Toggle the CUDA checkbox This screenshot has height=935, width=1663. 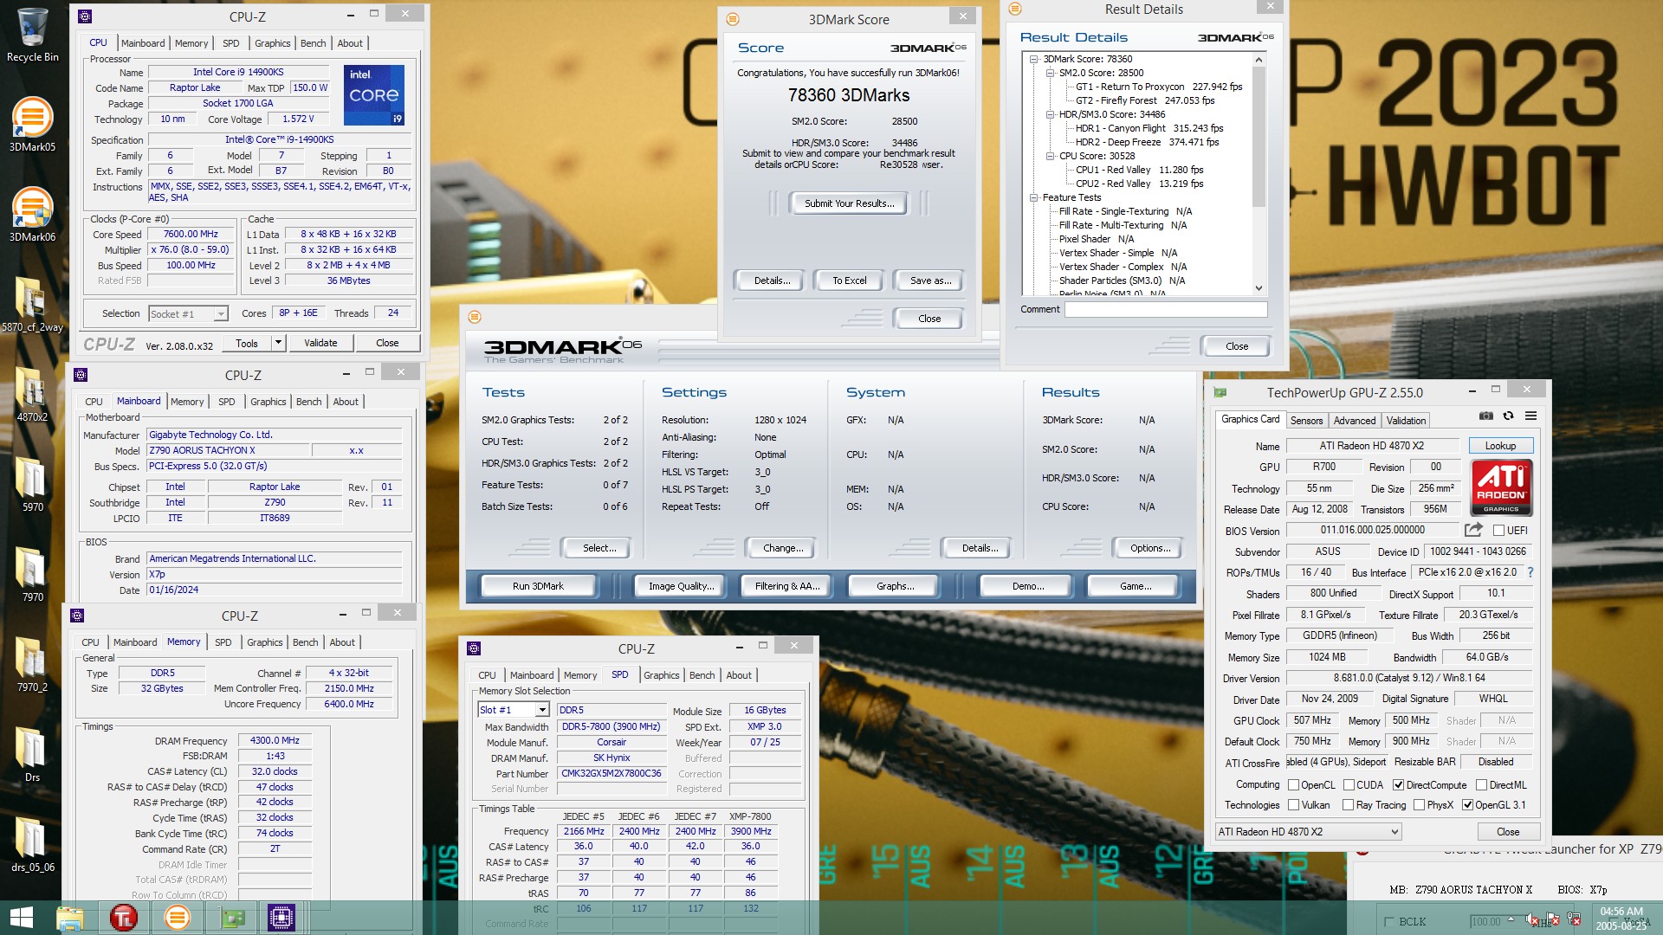coord(1349,785)
